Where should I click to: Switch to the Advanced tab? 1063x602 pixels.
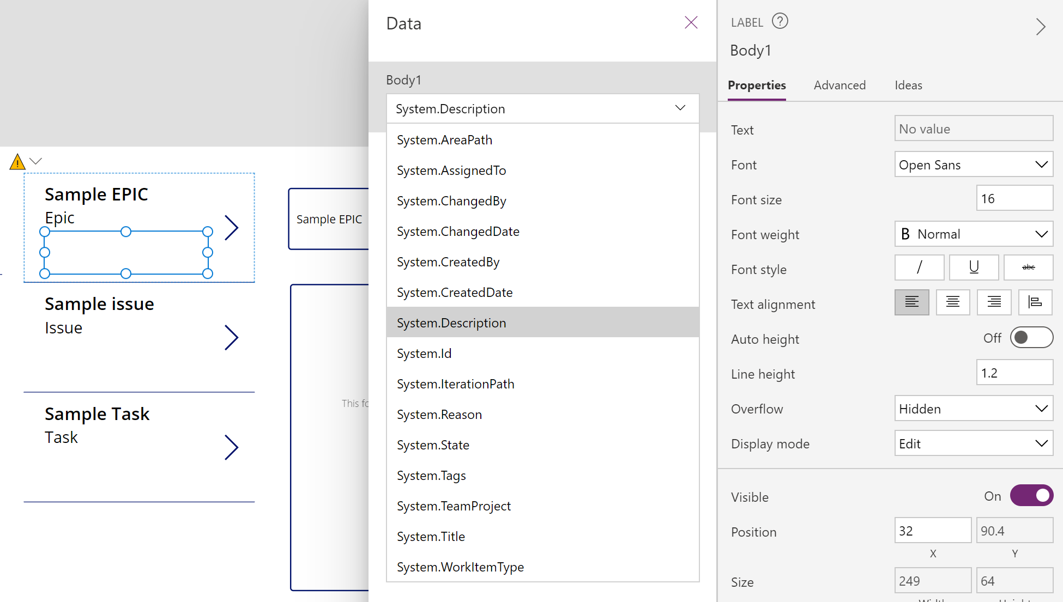[838, 86]
